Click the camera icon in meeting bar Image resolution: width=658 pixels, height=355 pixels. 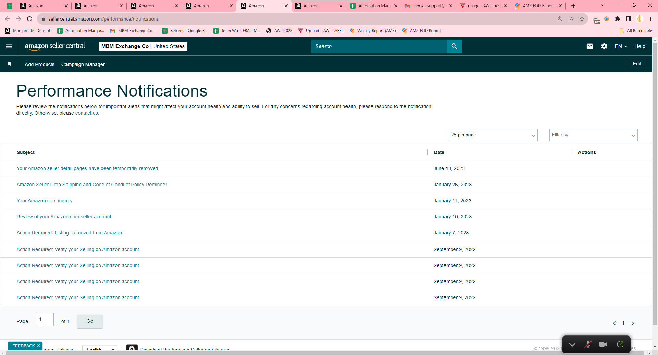click(603, 344)
